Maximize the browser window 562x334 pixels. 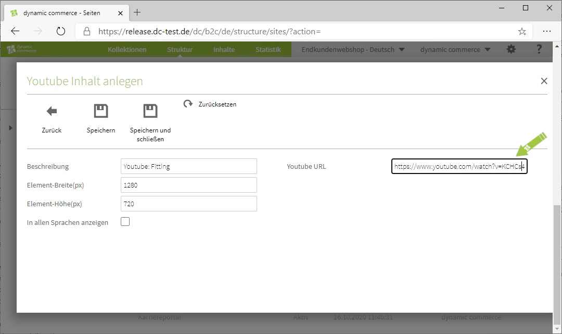coord(526,8)
